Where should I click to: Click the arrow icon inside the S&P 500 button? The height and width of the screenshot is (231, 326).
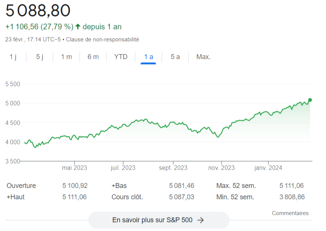point(201,220)
